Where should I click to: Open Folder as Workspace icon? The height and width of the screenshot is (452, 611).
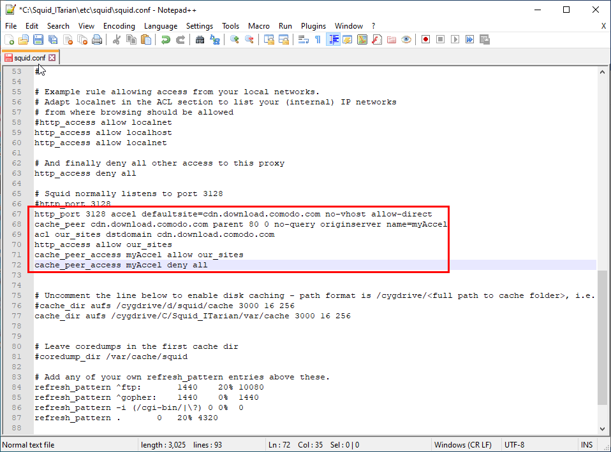pyautogui.click(x=392, y=39)
